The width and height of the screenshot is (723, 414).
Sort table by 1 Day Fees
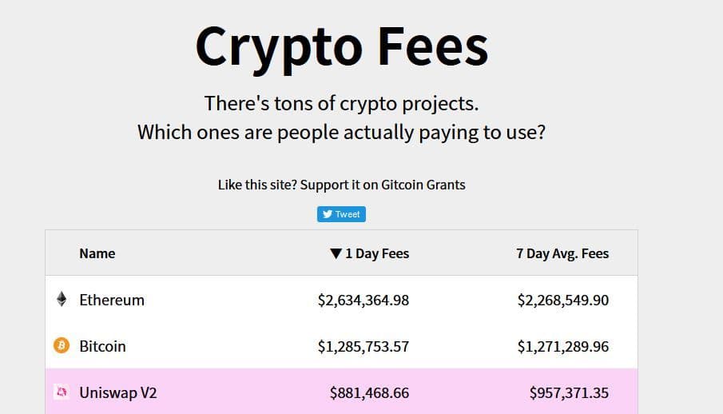point(376,253)
